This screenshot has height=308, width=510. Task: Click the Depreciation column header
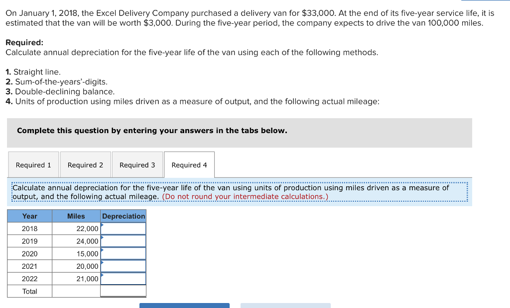[124, 216]
